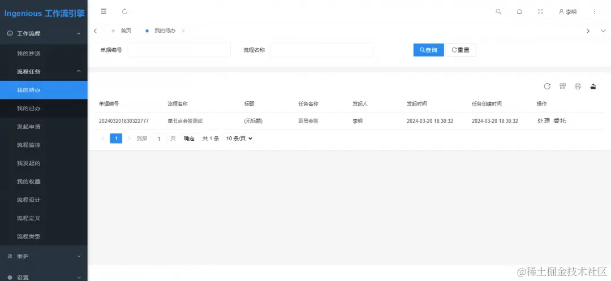
Task: Open 流程设计 in the sidebar
Action: 44,200
